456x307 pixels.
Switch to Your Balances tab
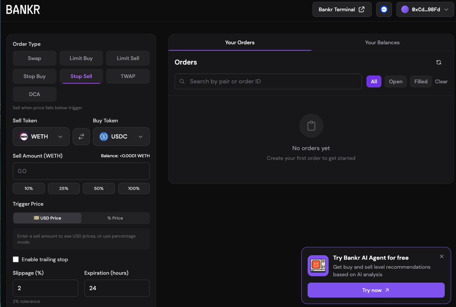pos(382,43)
